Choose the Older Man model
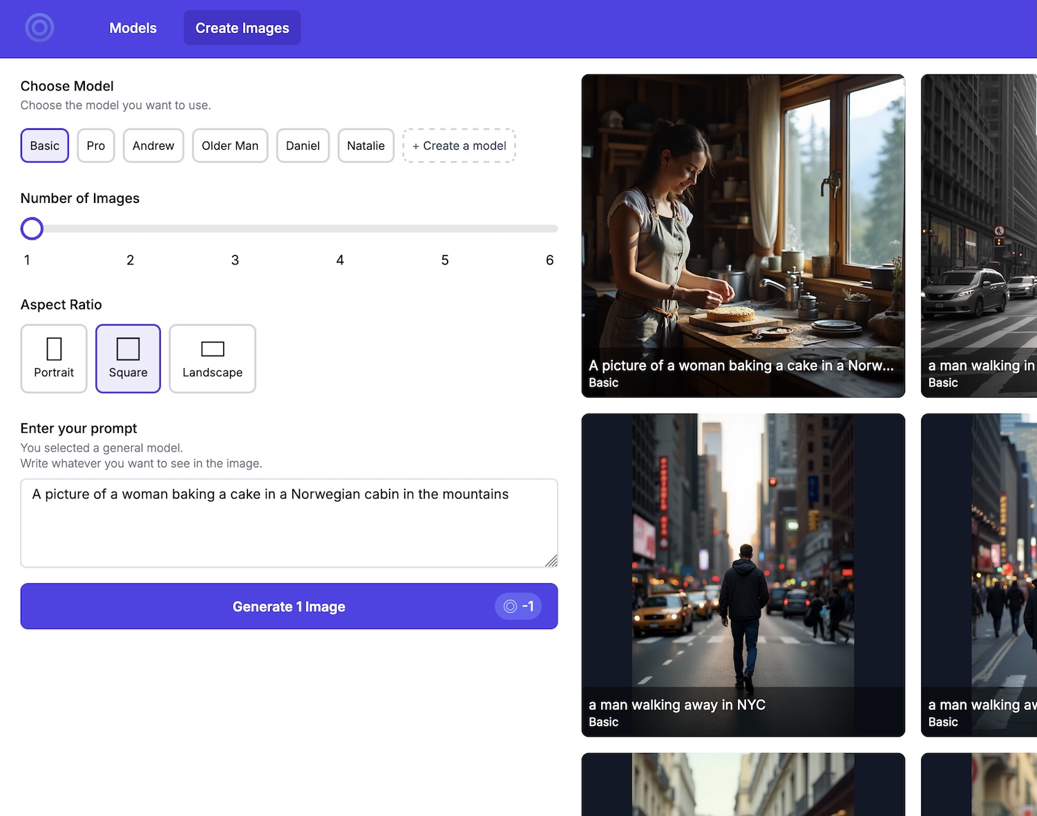The width and height of the screenshot is (1037, 816). pyautogui.click(x=230, y=146)
